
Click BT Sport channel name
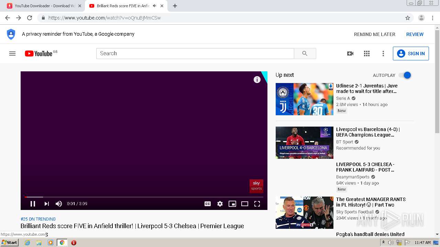click(345, 142)
